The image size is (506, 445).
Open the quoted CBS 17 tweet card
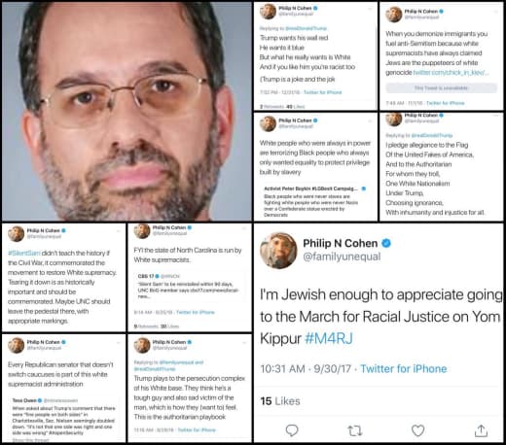click(190, 287)
